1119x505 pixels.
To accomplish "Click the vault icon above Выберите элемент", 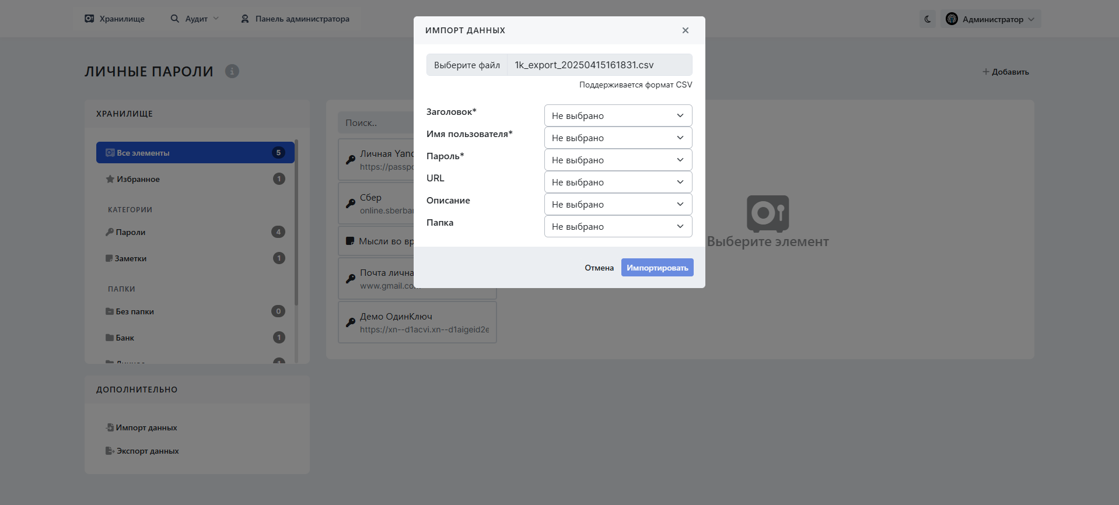I will click(x=768, y=213).
